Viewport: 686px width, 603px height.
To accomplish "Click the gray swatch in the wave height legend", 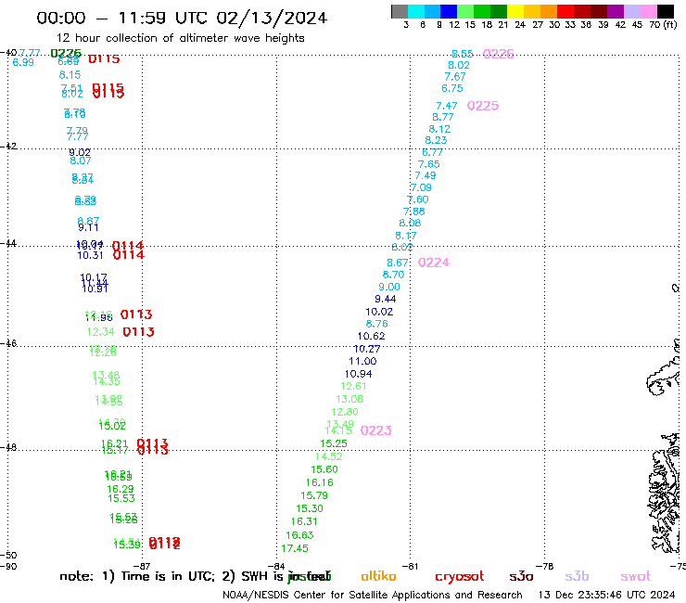I will point(400,11).
